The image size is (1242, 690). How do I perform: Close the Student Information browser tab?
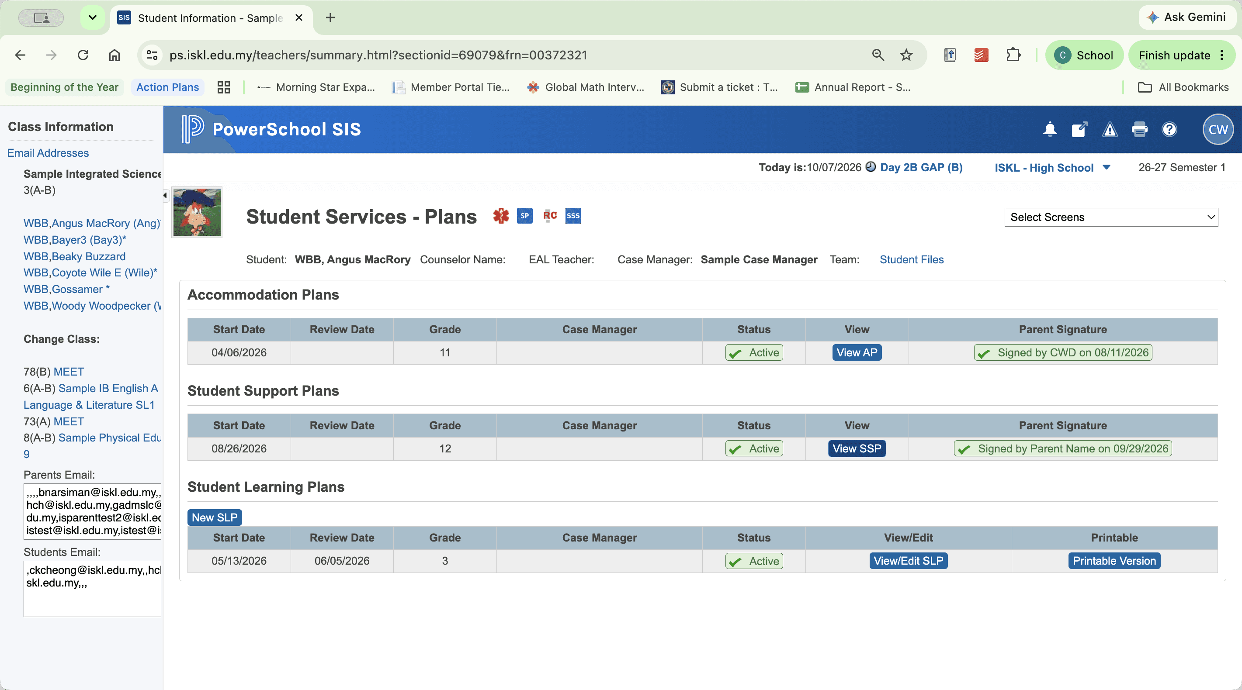299,18
